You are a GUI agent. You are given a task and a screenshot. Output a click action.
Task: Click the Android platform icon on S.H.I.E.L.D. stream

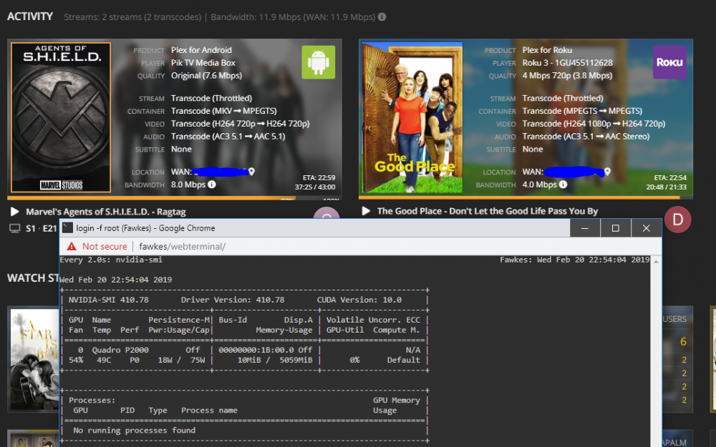(319, 62)
